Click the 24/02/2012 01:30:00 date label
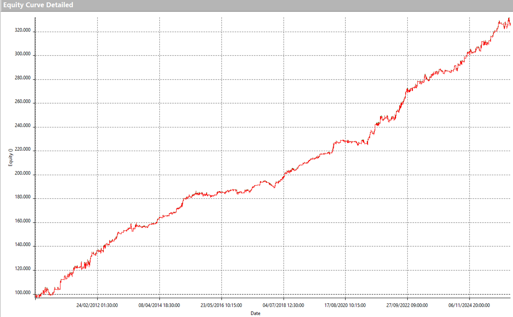 [x=97, y=305]
